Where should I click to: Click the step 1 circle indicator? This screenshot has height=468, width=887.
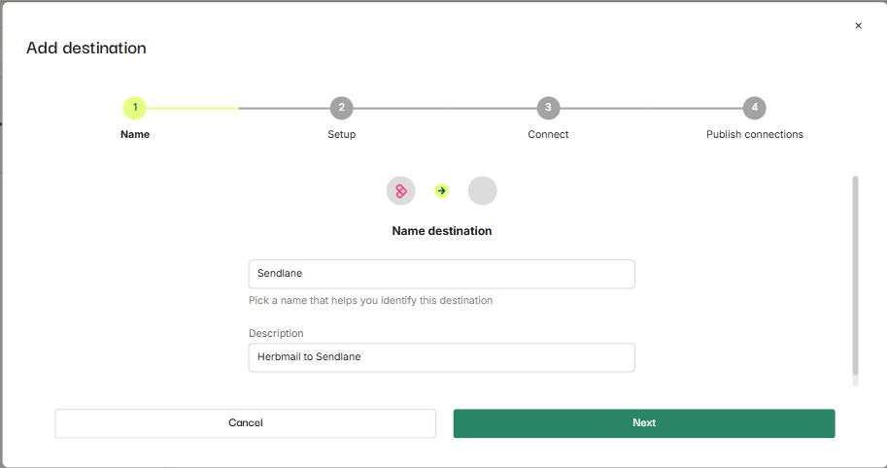(x=135, y=108)
